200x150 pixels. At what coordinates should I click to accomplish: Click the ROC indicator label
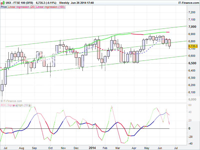pyautogui.click(x=3, y=105)
